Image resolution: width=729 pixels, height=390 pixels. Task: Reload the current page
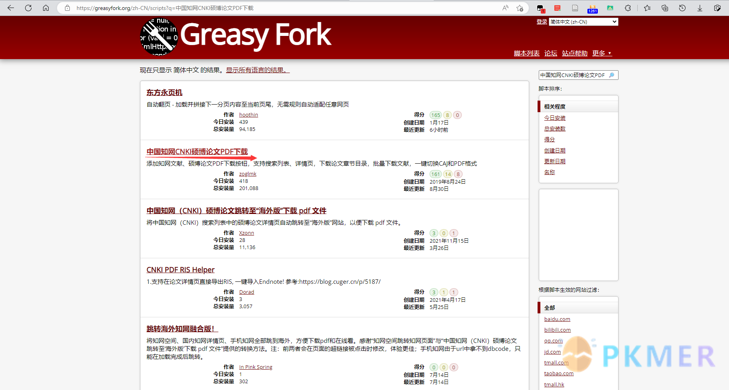28,8
